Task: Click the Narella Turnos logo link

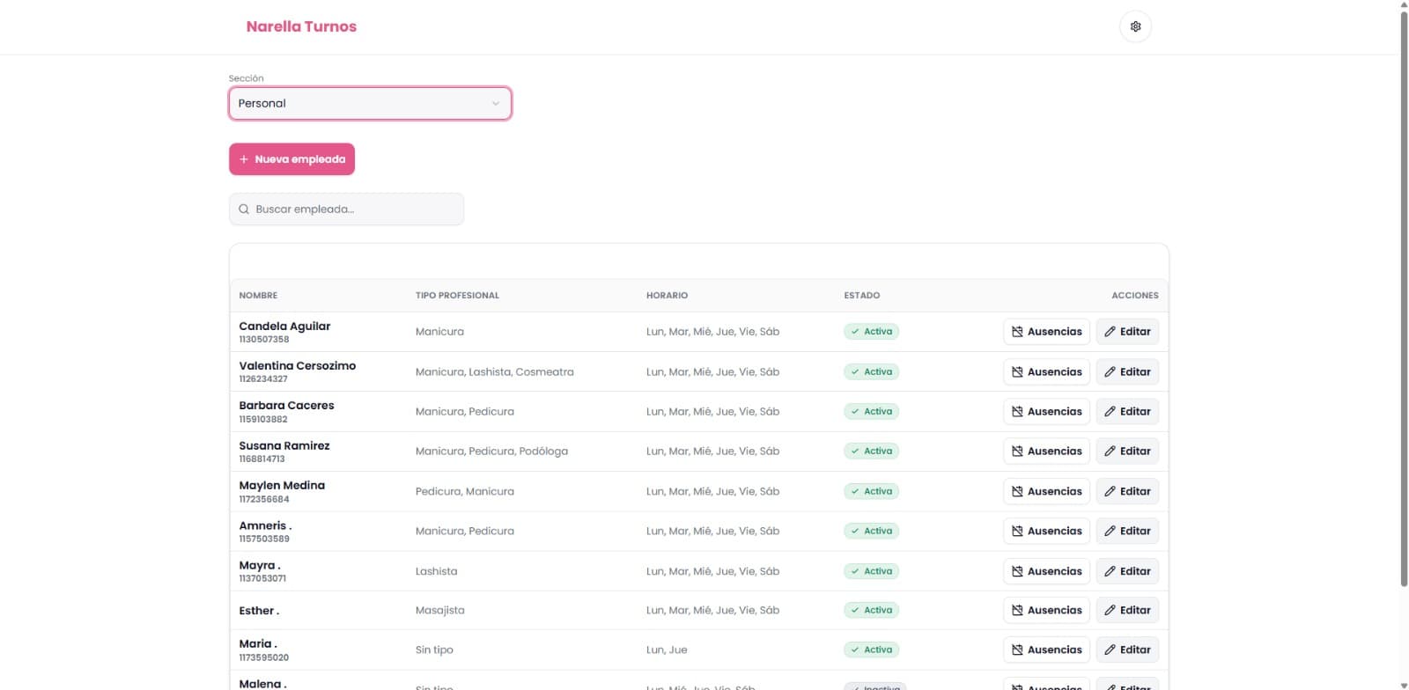Action: (301, 26)
